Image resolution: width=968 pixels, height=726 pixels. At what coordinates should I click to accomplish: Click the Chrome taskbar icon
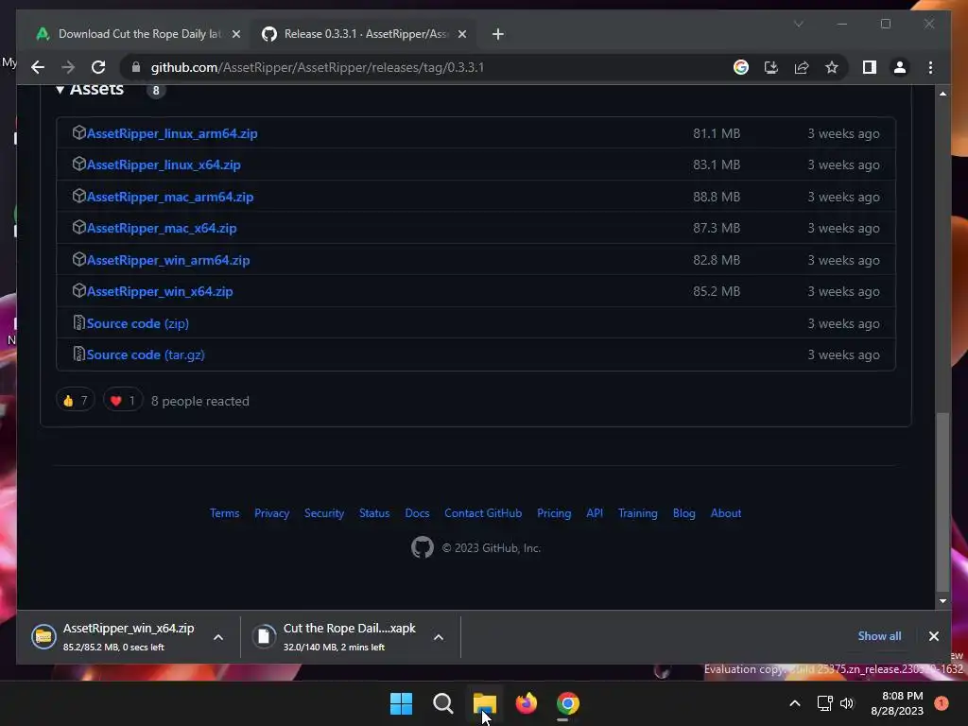coord(568,703)
